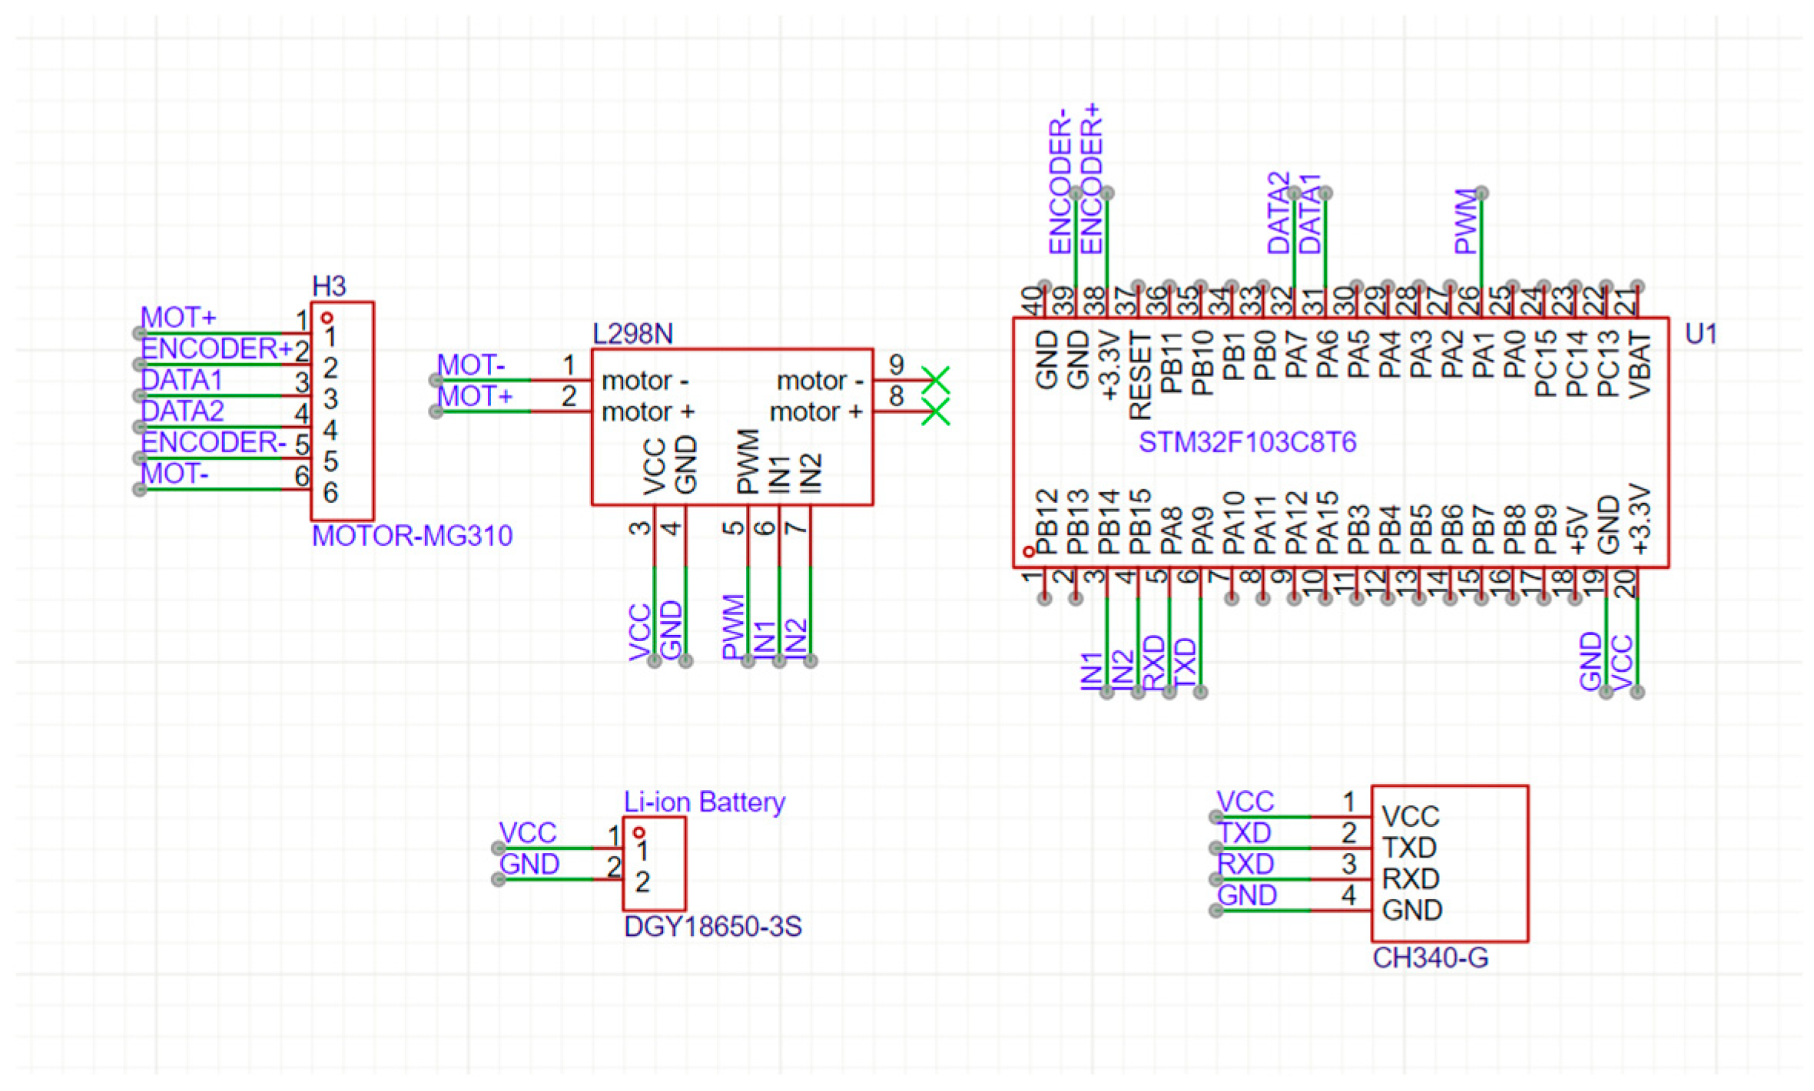Click the PWM net label near PA1
Image resolution: width=1814 pixels, height=1091 pixels.
(x=1465, y=219)
